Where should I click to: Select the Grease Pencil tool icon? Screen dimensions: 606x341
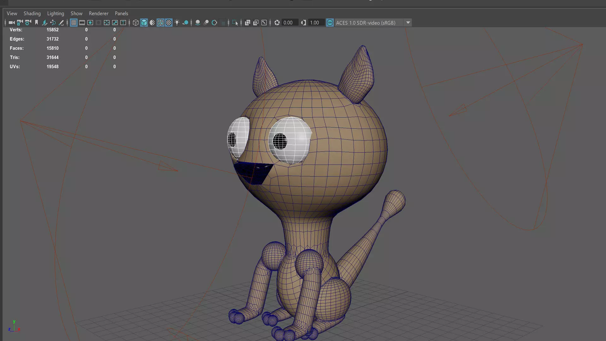click(x=61, y=23)
